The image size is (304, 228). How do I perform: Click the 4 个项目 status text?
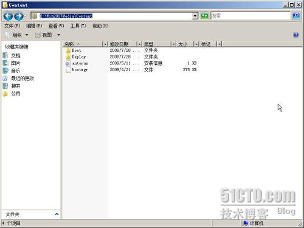(x=11, y=223)
